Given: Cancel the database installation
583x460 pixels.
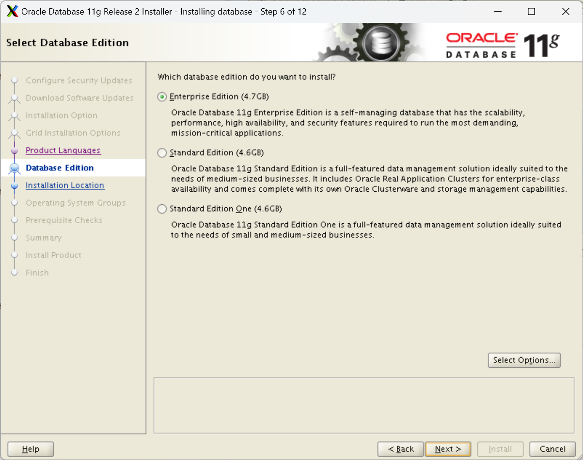Looking at the screenshot, I should [x=552, y=449].
